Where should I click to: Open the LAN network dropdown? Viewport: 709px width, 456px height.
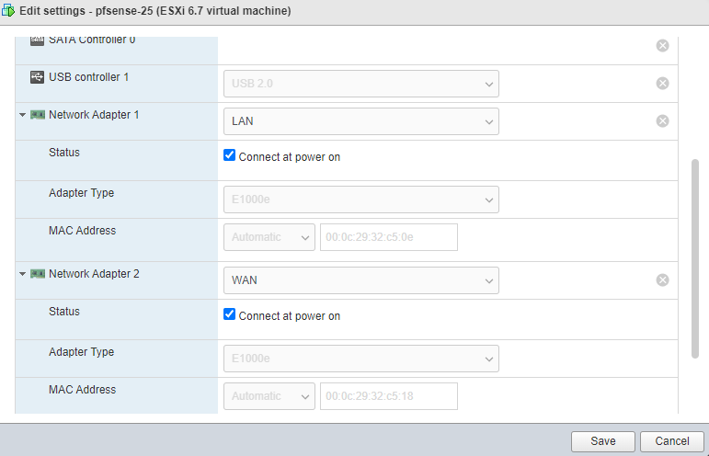[x=360, y=121]
